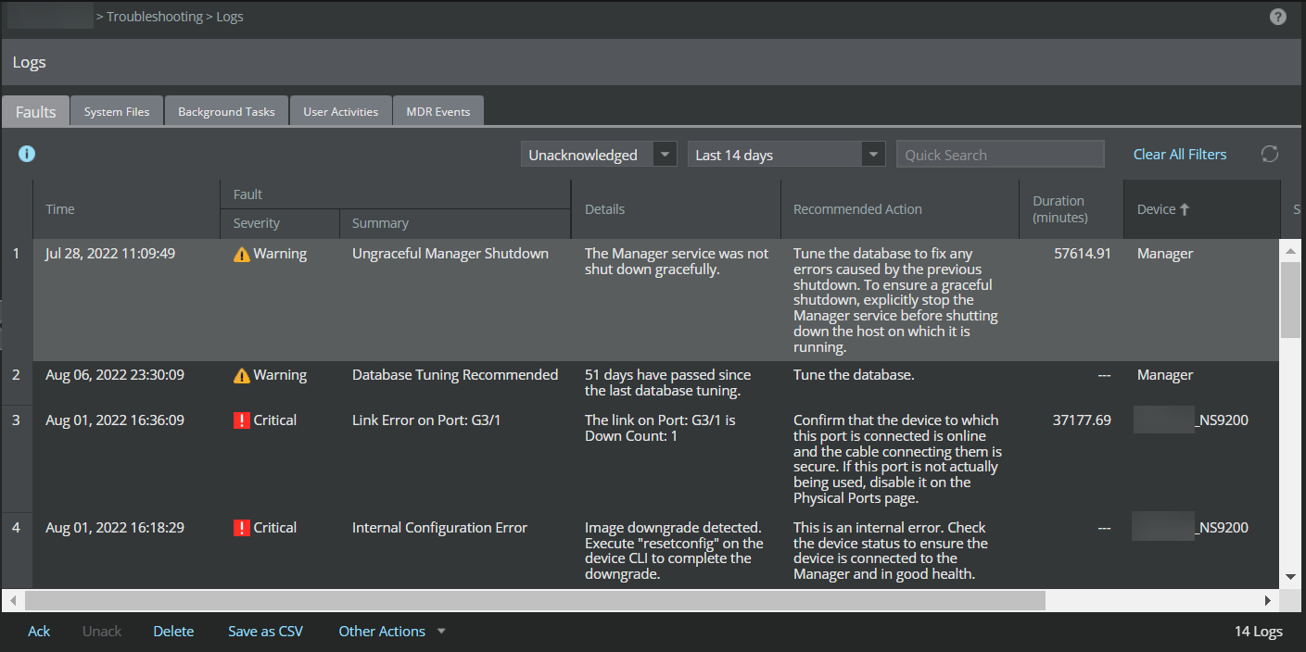The image size is (1306, 652).
Task: Click the Duration (minutes) column header
Action: [x=1071, y=209]
